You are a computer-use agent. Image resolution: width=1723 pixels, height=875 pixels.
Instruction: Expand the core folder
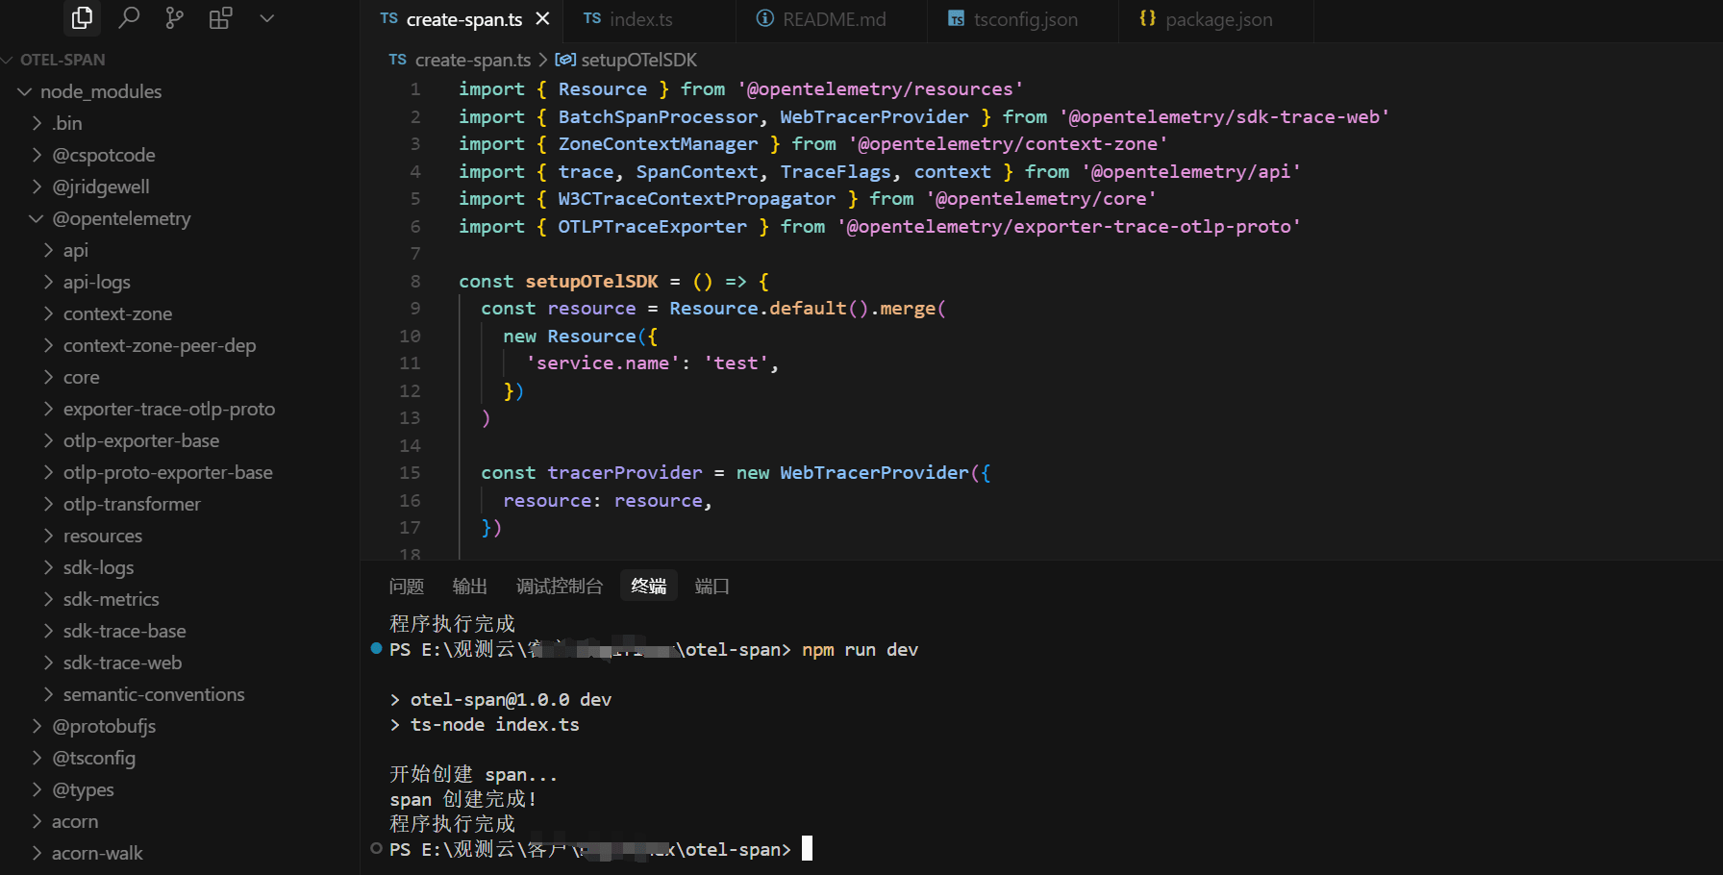pos(48,377)
